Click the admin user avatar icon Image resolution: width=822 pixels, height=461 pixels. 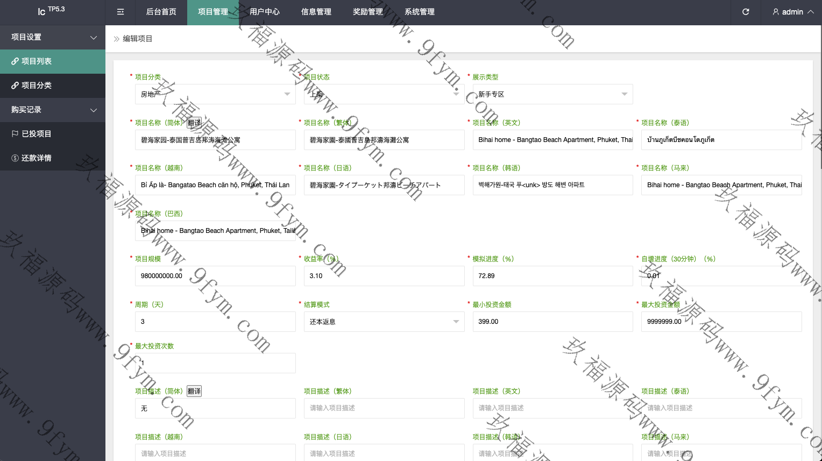775,12
